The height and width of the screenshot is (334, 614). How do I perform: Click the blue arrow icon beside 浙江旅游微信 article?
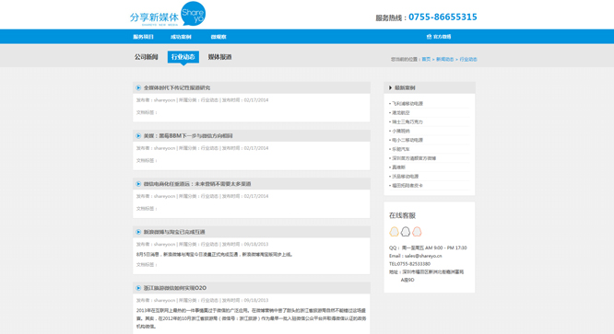click(138, 288)
